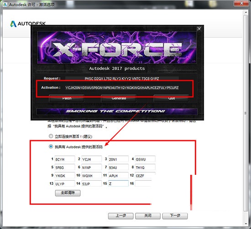This screenshot has height=229, width=251.
Task: Go back with the 上一步 button
Action: pyautogui.click(x=120, y=216)
